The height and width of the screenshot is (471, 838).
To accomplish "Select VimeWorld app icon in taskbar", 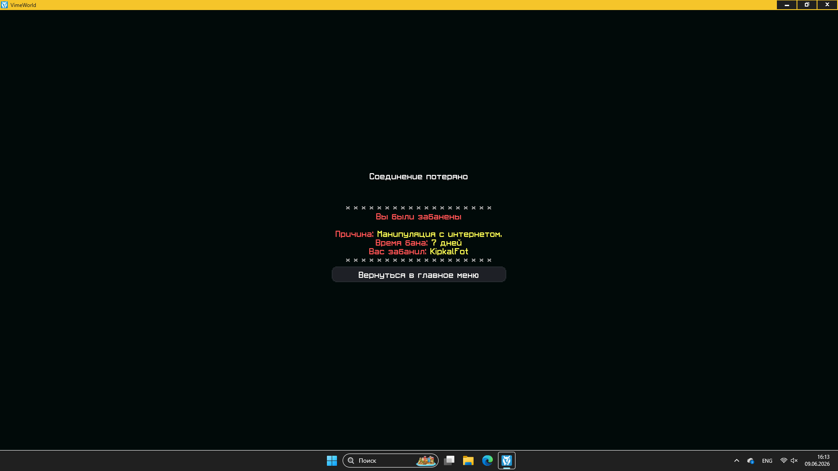I will point(507,461).
